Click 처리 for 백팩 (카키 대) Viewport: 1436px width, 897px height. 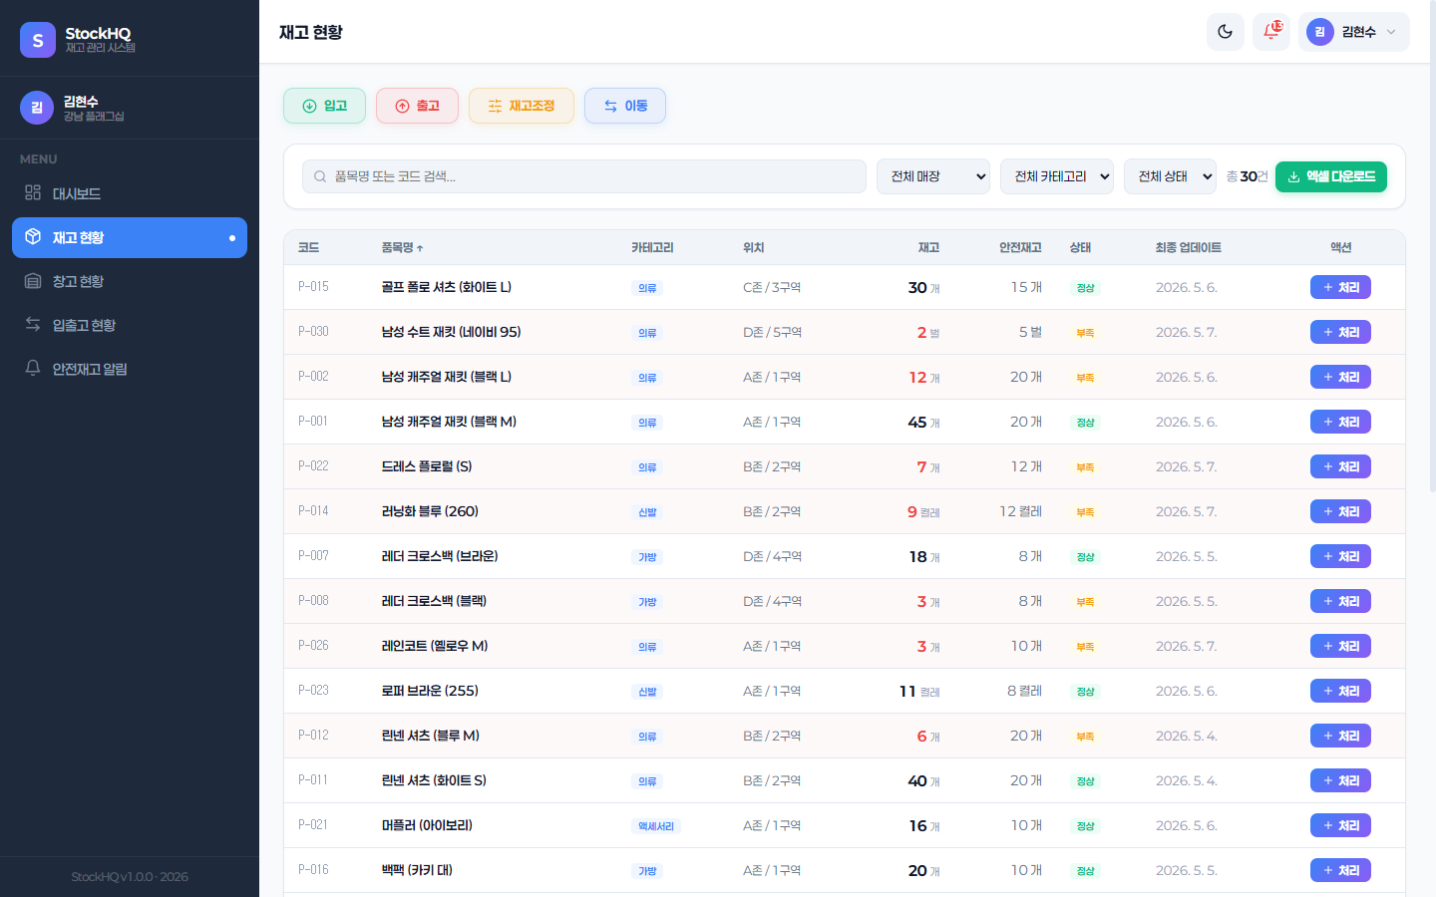[x=1340, y=870]
